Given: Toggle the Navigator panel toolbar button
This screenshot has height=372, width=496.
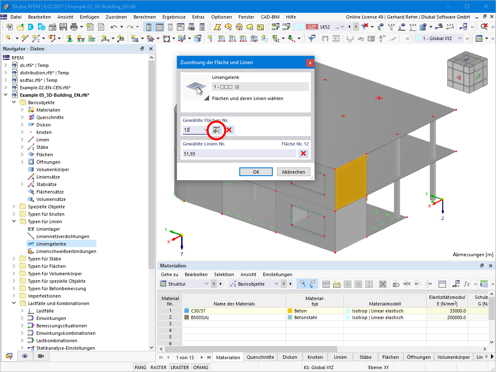Looking at the screenshot, I should (149, 27).
